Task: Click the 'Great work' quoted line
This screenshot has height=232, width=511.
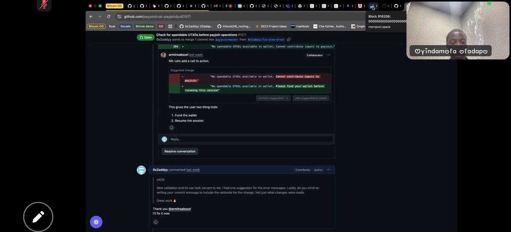Action: point(167,201)
